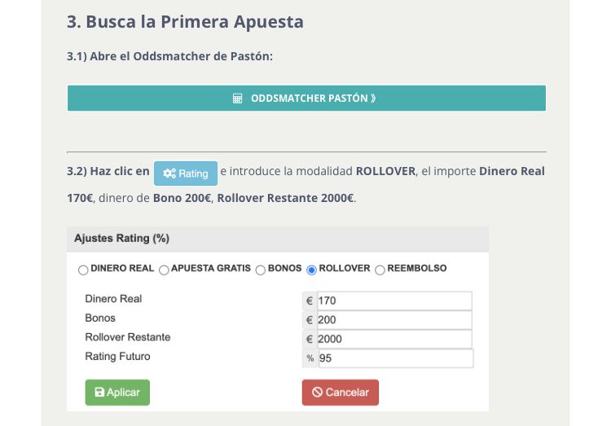Click the euro symbol beside Rollover Restante field
This screenshot has height=426, width=611.
(x=310, y=339)
